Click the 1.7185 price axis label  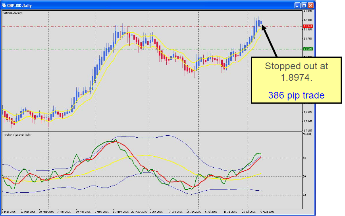308,131
